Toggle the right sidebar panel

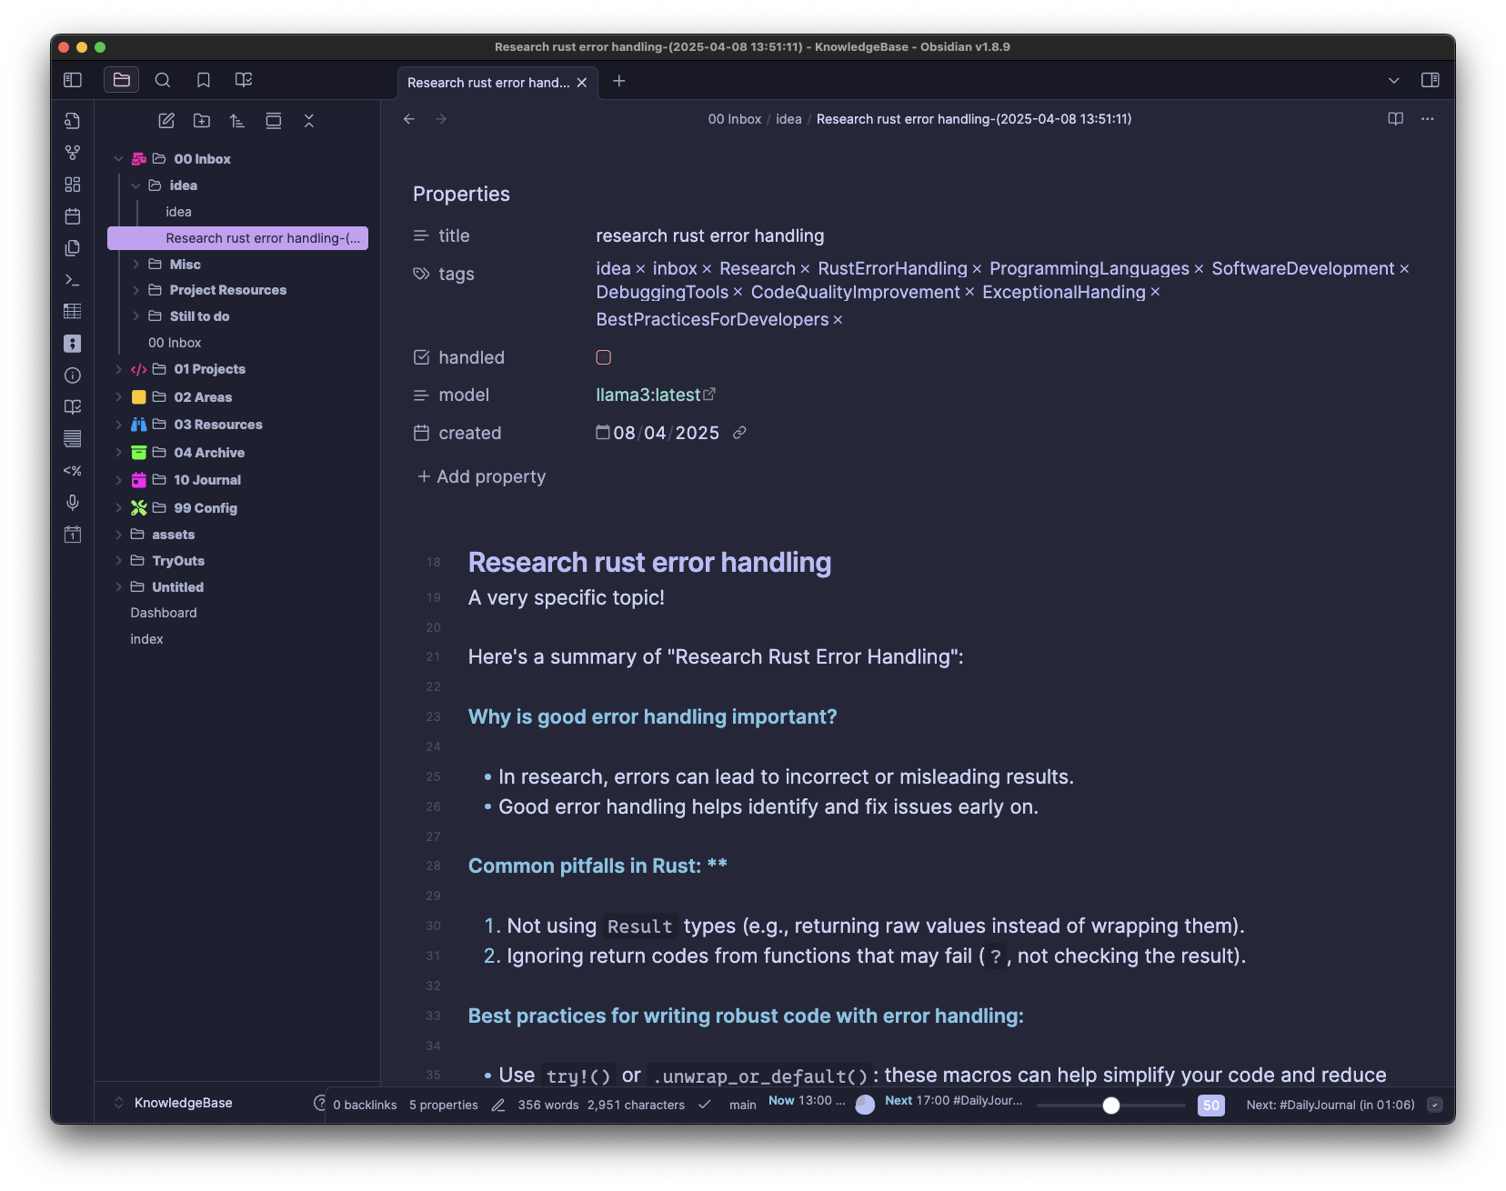1431,80
